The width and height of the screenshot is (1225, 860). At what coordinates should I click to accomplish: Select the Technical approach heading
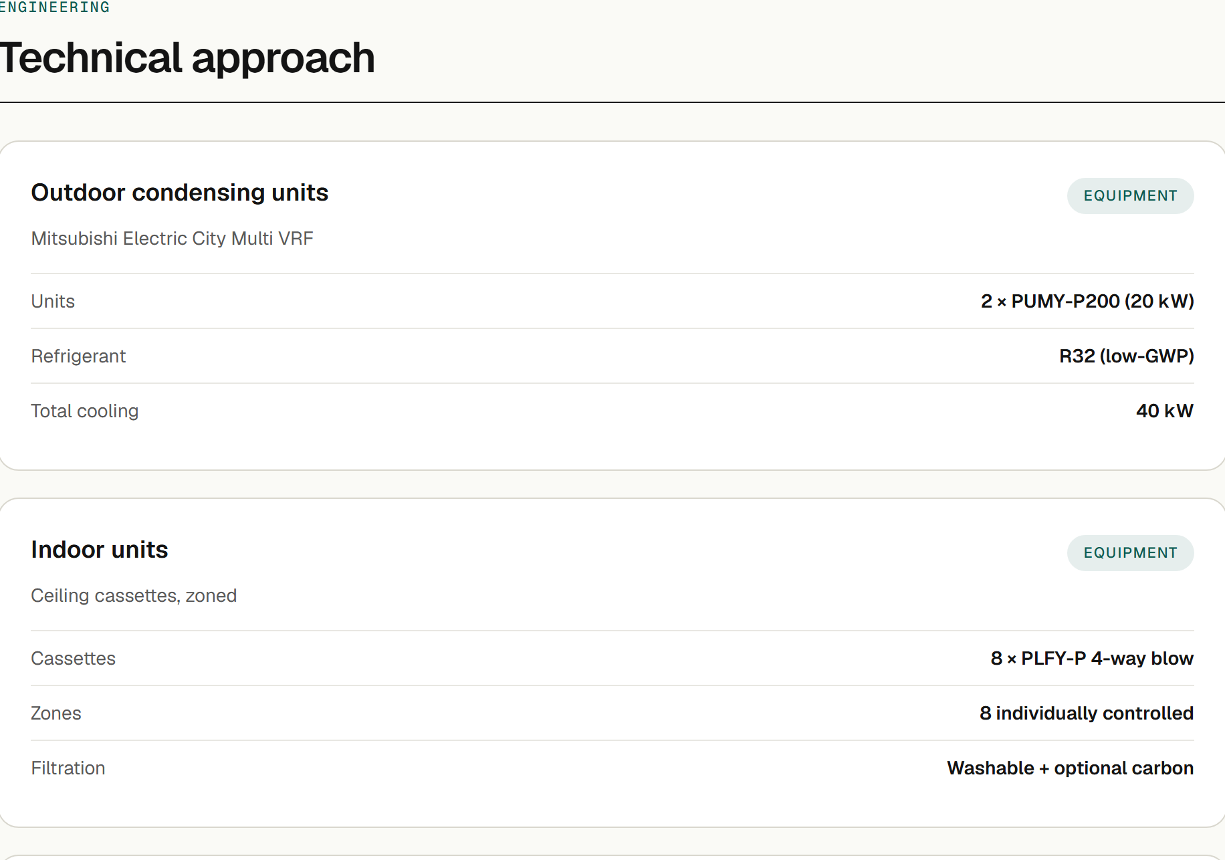click(187, 58)
